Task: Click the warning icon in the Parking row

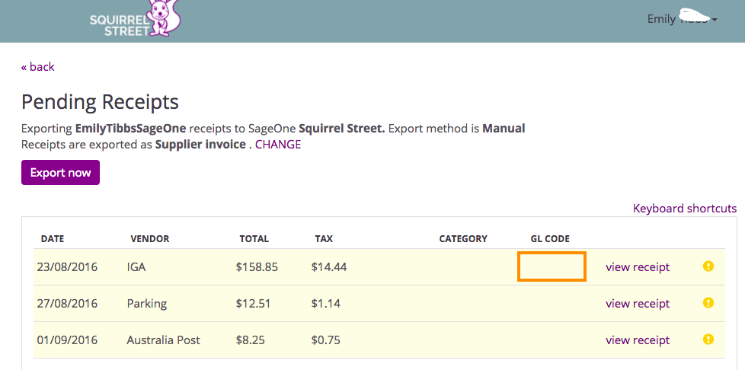Action: (708, 302)
